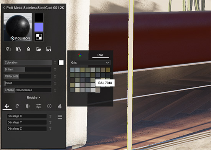Adjust the Coloration slider
This screenshot has height=150, width=211.
click(x=28, y=63)
